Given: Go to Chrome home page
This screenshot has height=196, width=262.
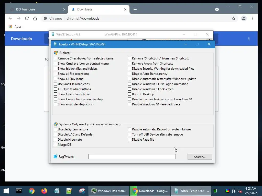Looking at the screenshot, I should click(35, 18).
